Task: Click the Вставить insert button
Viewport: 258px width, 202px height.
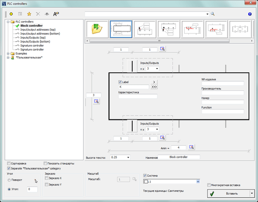Action: pyautogui.click(x=229, y=193)
